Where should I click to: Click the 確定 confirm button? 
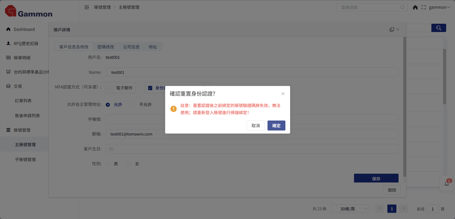point(276,125)
